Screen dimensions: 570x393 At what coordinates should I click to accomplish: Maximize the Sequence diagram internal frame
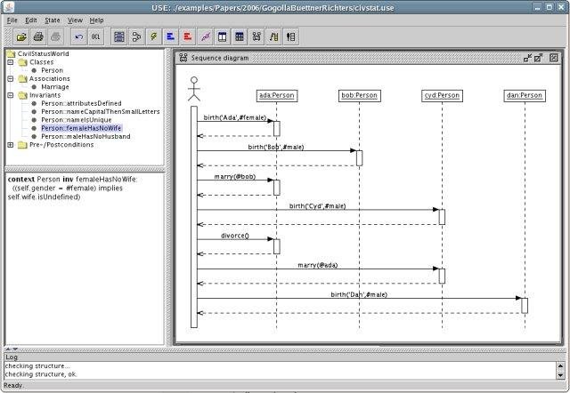(538, 58)
